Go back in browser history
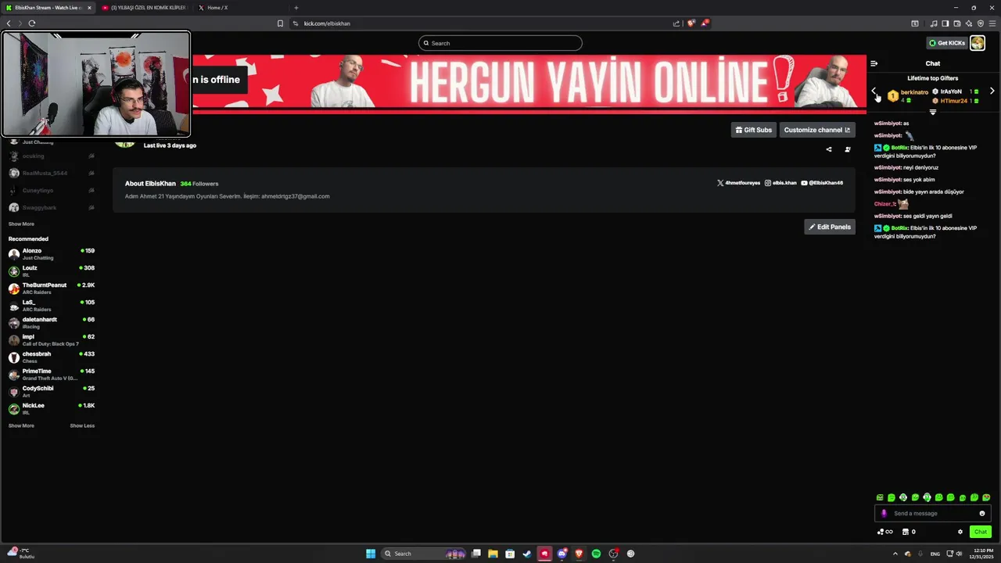Viewport: 1001px width, 563px height. click(x=9, y=23)
